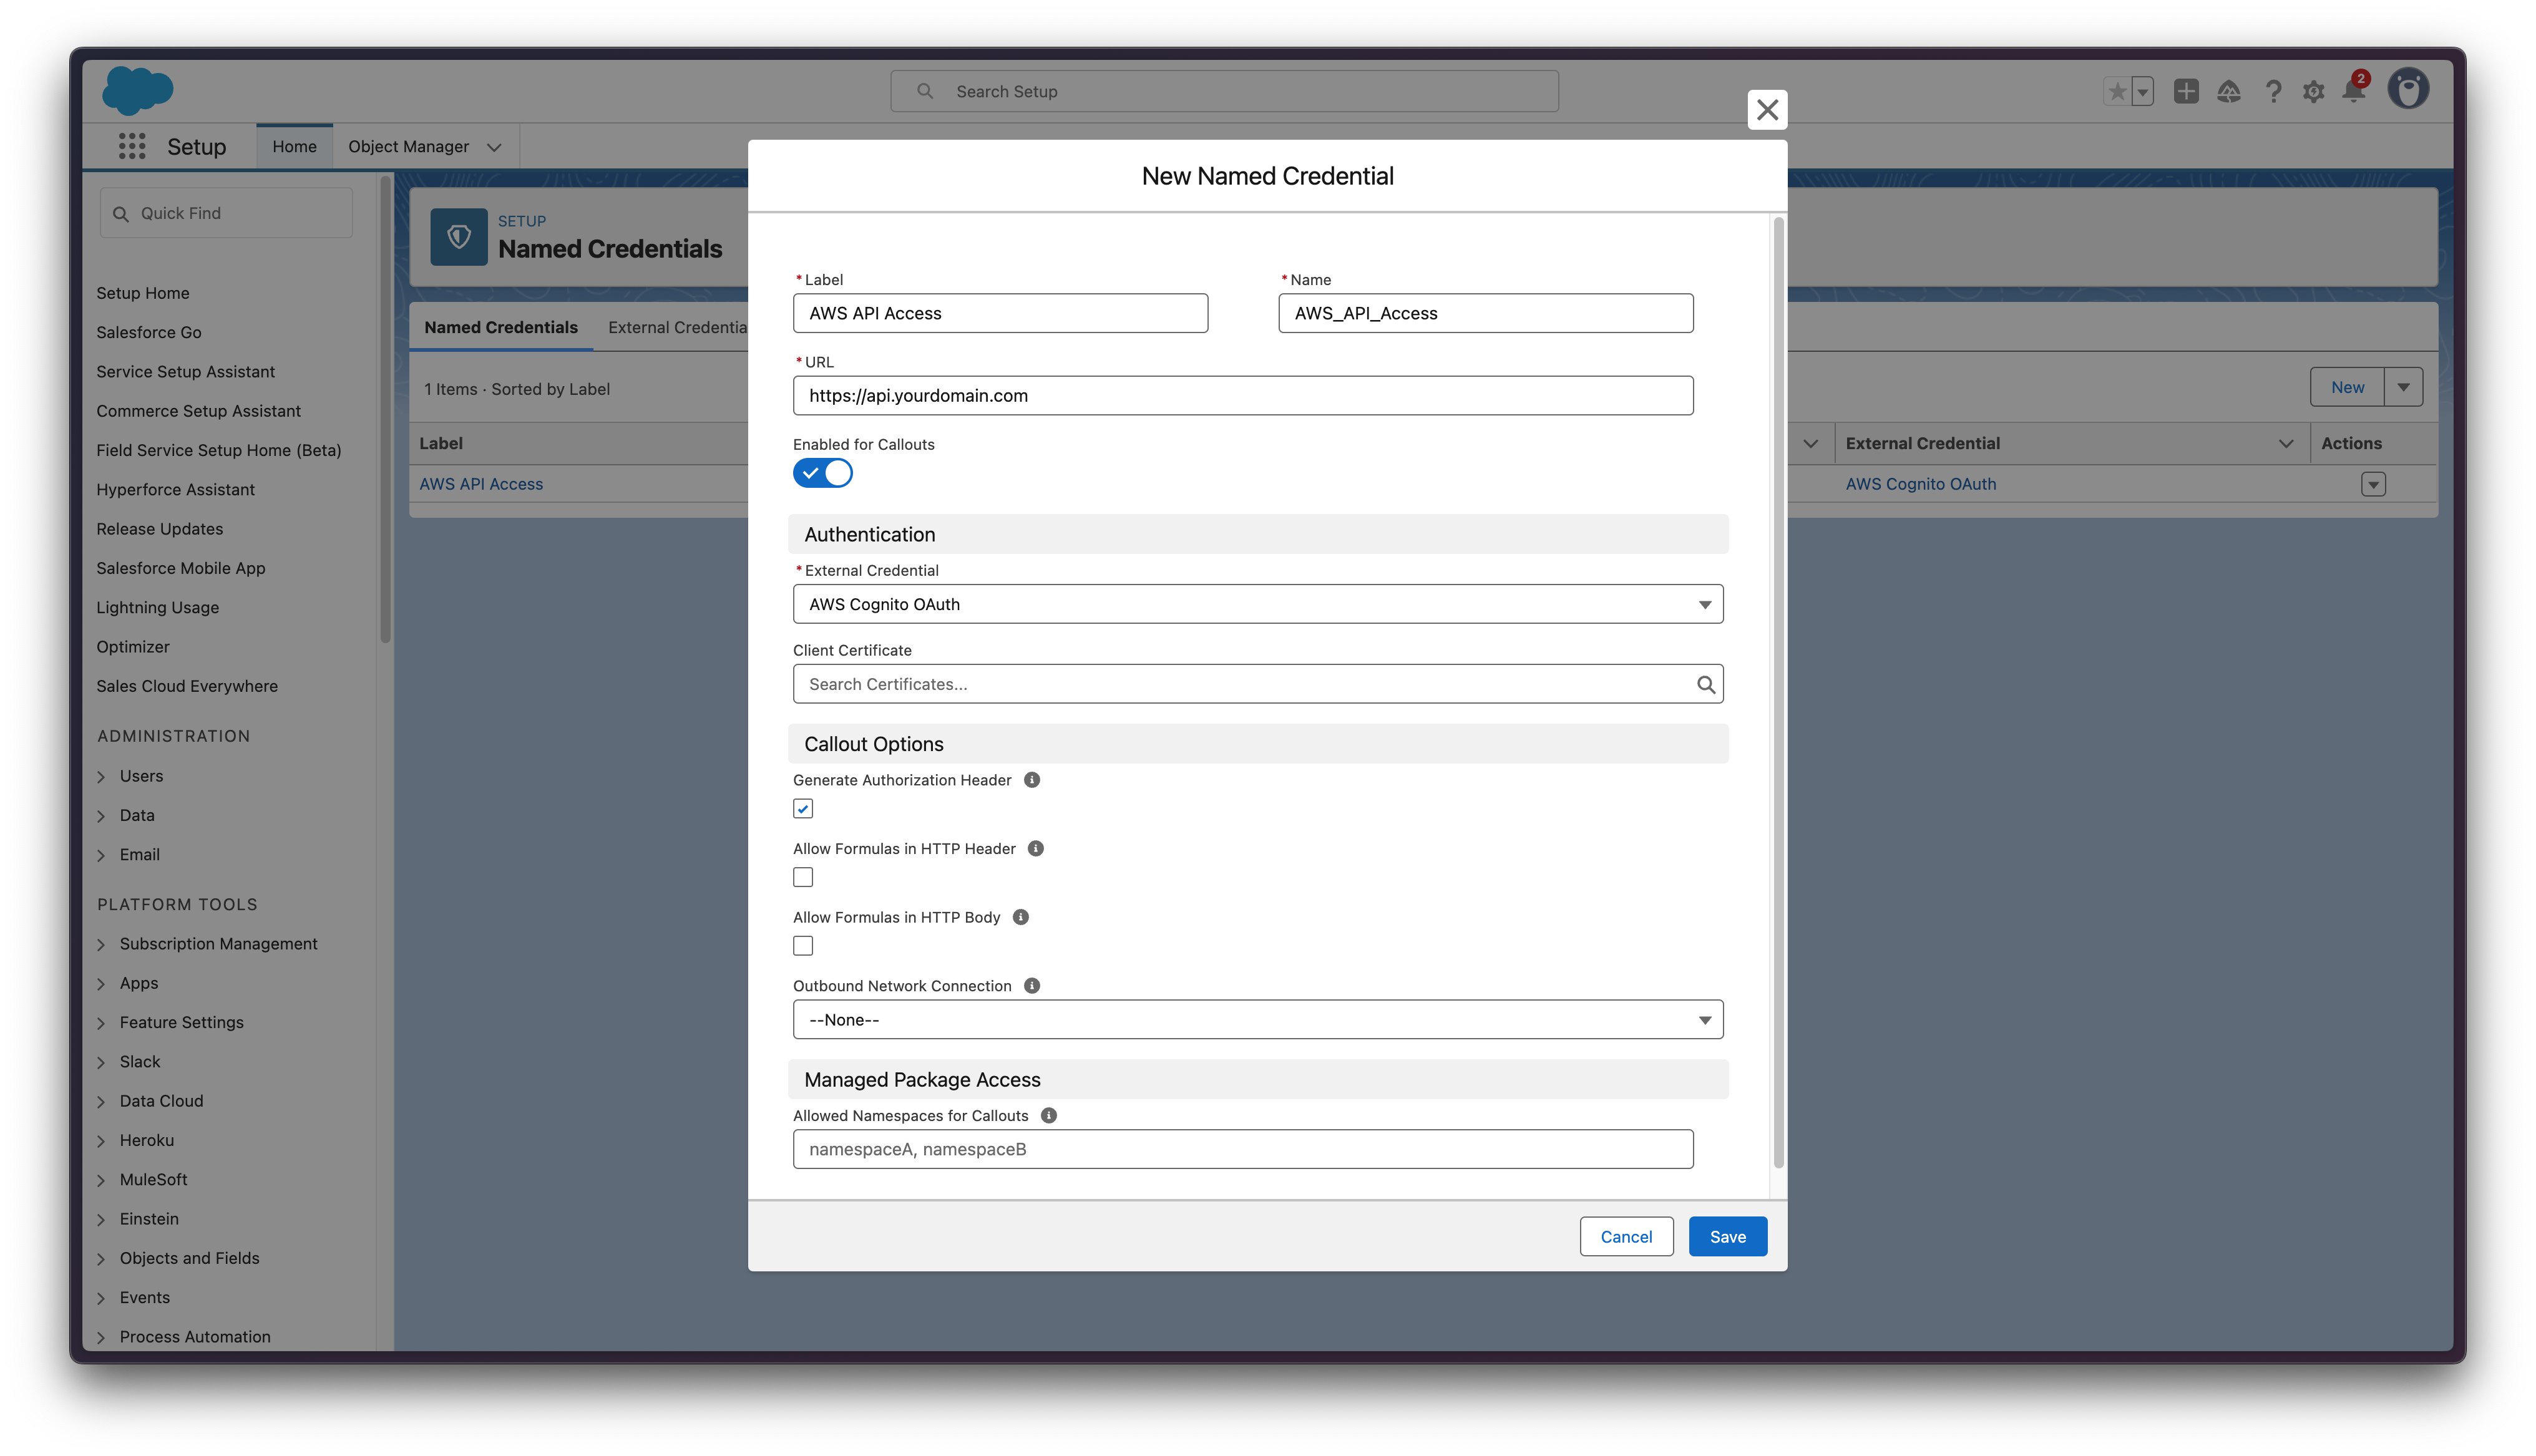The image size is (2536, 1456).
Task: Open the App Launcher grid icon
Action: [132, 146]
